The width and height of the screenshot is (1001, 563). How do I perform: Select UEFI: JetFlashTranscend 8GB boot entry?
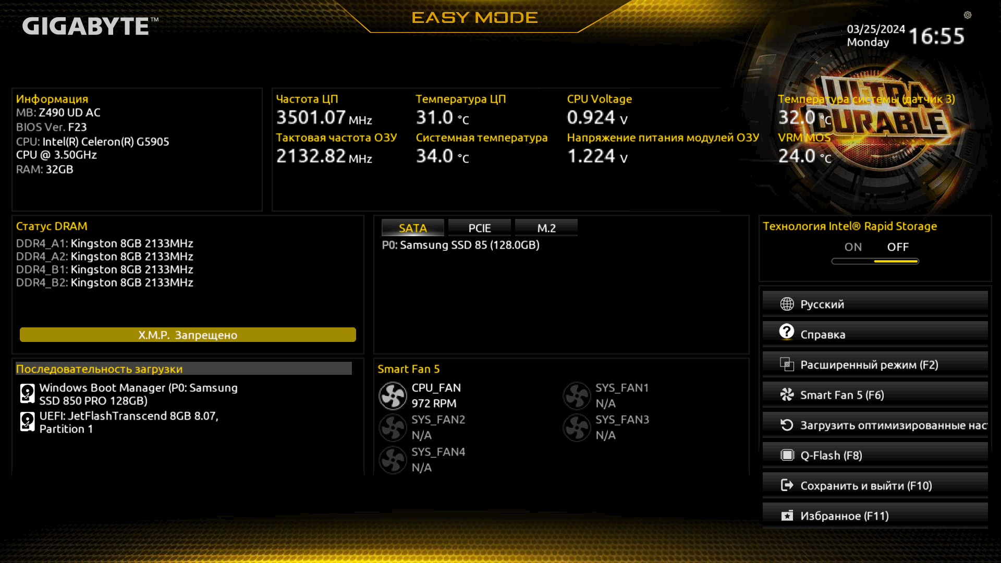(129, 422)
